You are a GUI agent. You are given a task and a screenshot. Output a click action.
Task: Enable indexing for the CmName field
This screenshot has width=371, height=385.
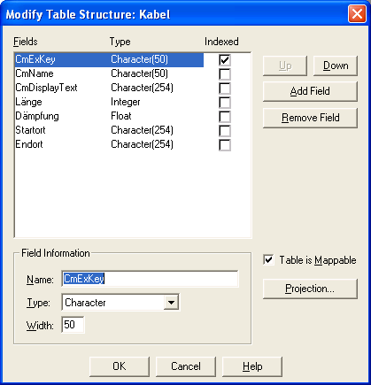225,74
